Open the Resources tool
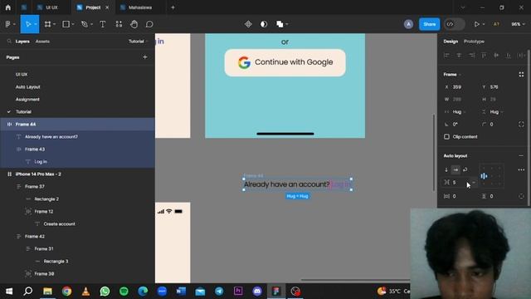 [119, 24]
